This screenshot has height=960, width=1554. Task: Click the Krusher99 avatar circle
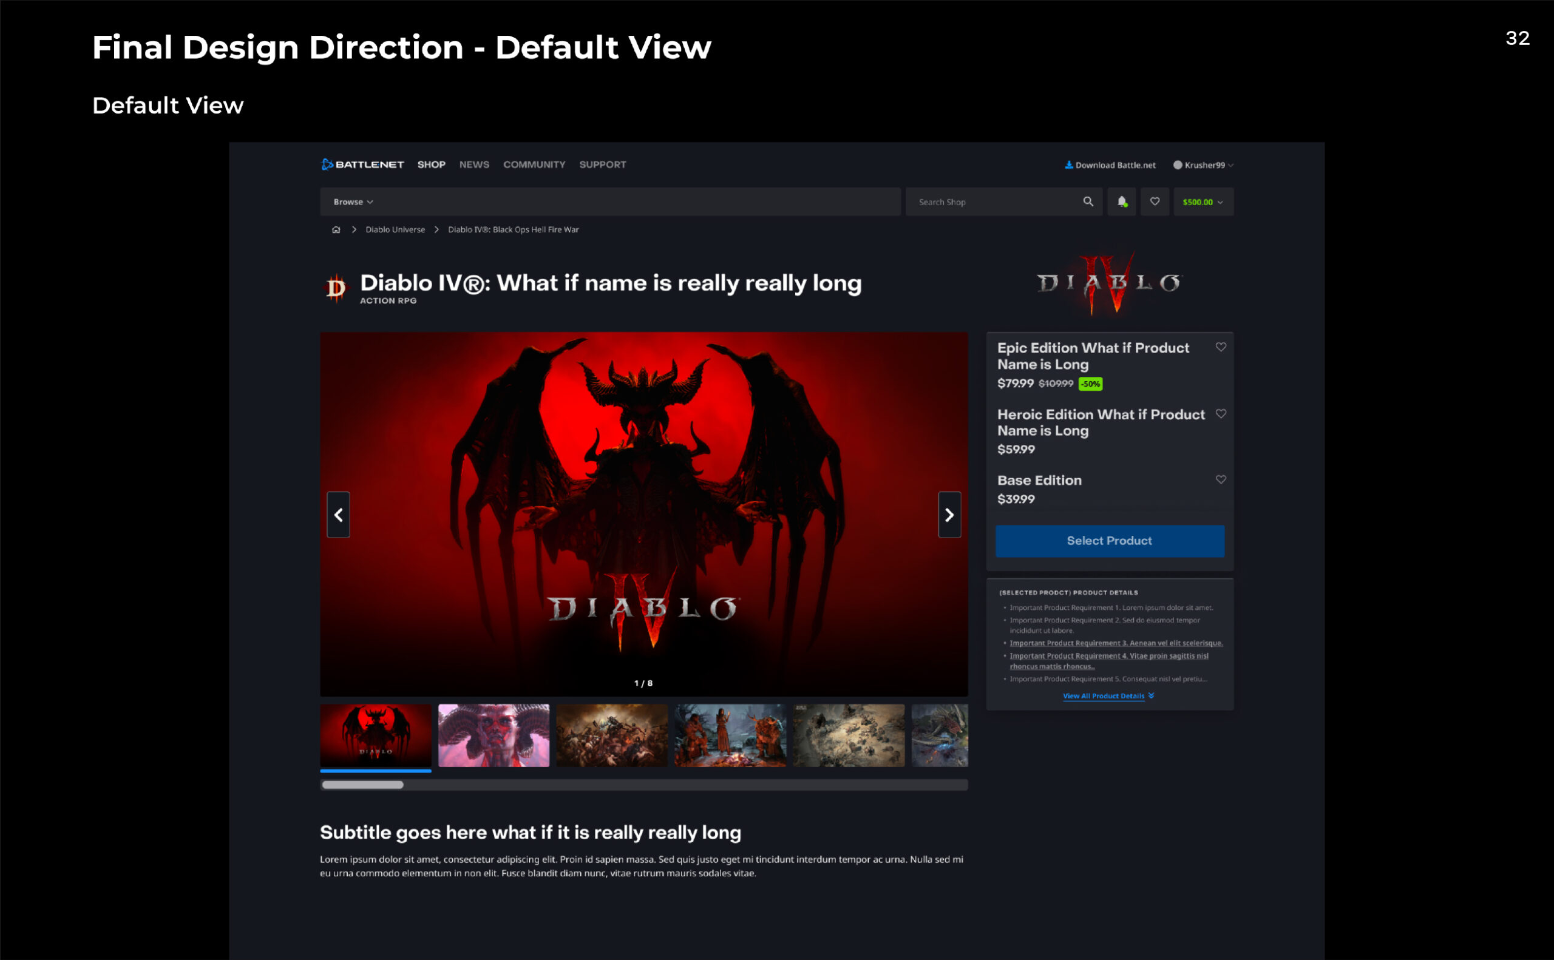tap(1178, 165)
